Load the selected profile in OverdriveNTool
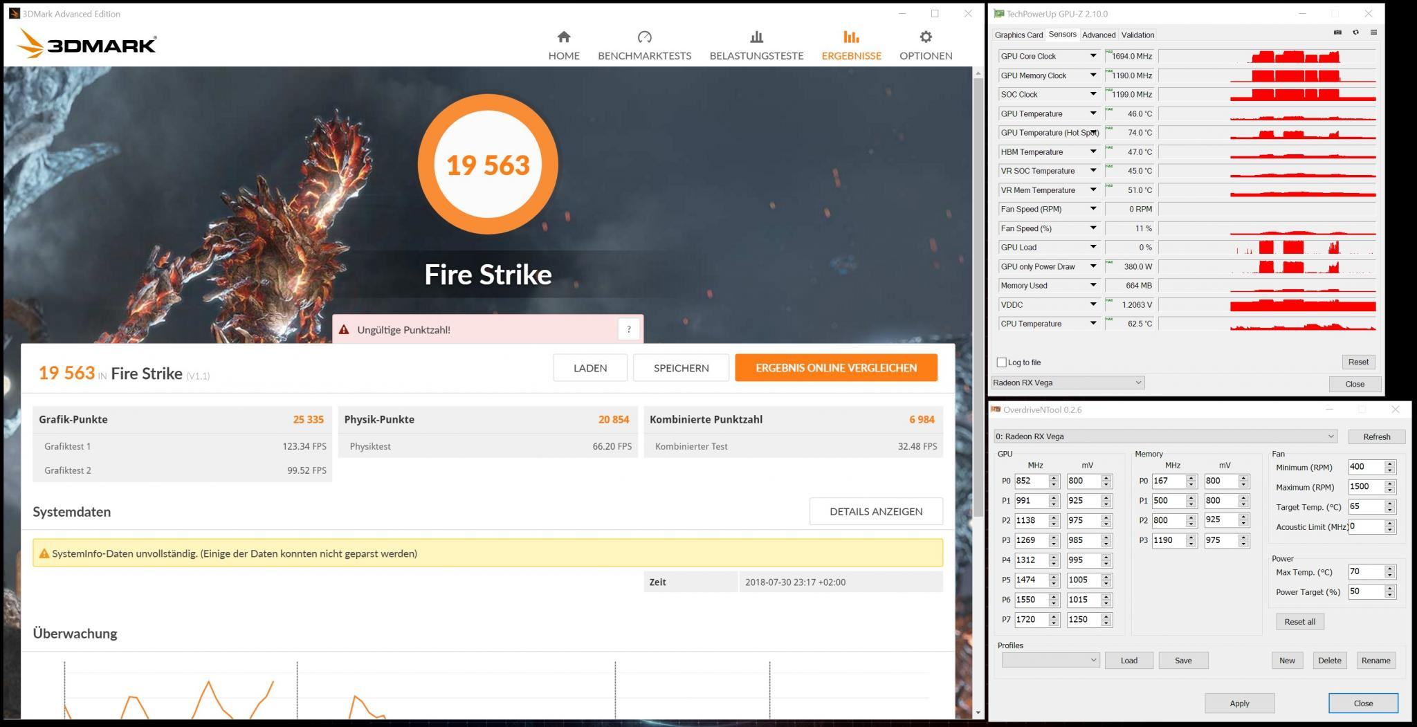Viewport: 1417px width, 727px height. (x=1128, y=661)
